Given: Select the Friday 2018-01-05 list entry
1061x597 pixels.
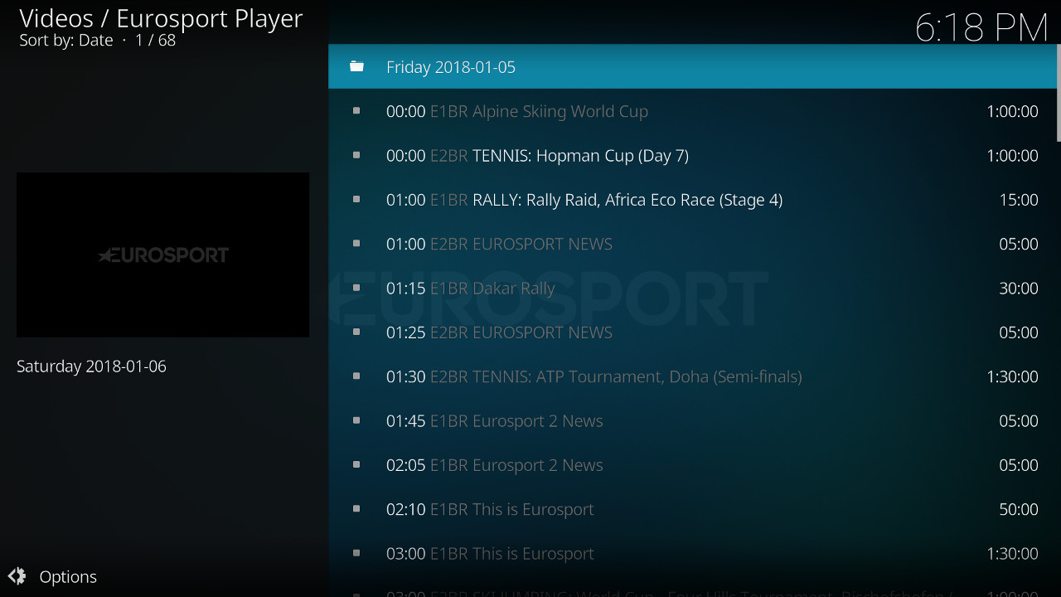Looking at the screenshot, I should click(451, 67).
